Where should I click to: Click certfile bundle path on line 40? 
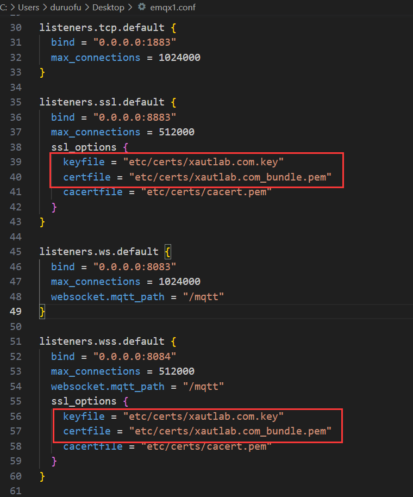230,177
